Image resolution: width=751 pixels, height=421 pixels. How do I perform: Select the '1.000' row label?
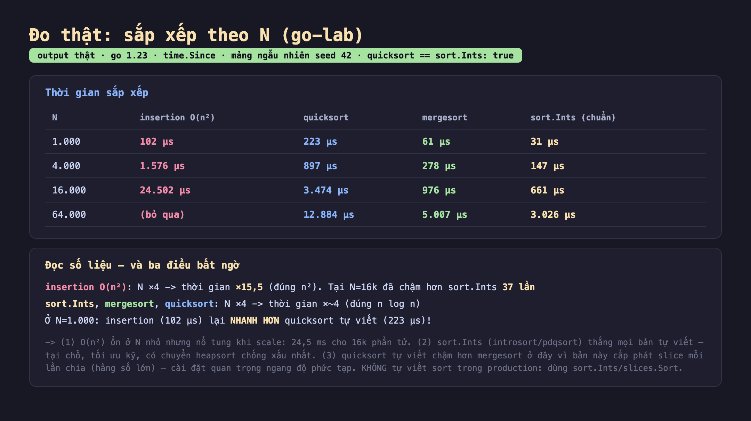click(x=66, y=142)
